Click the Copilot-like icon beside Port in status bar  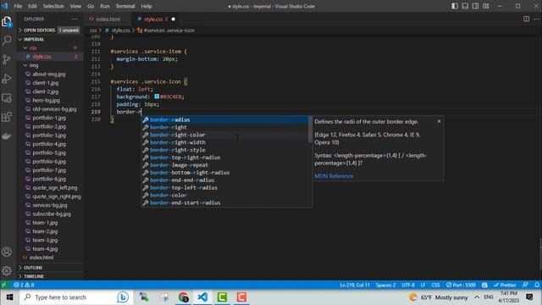[x=484, y=285]
